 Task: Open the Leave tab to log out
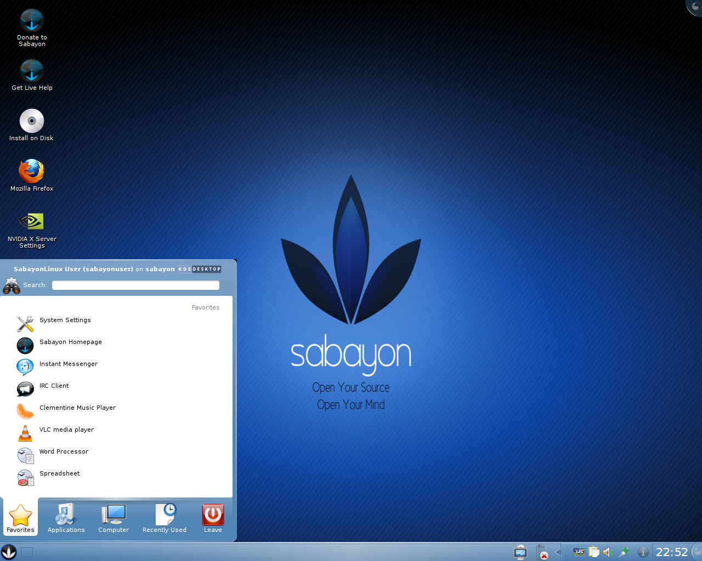coord(213,518)
